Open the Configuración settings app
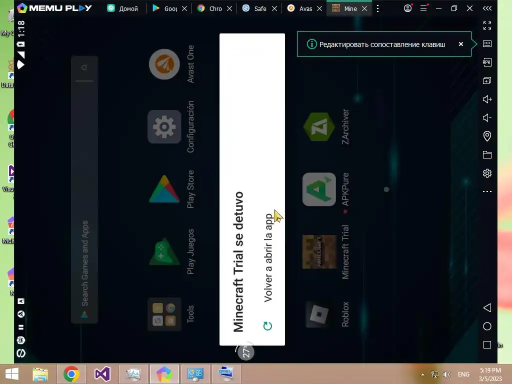Screen dimensions: 512x384 (x=164, y=126)
